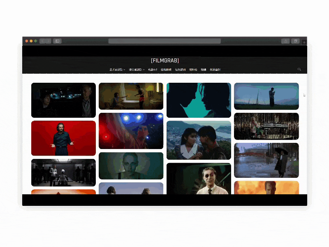
Task: Open the still of a couple above a coastal town
Action: [199, 140]
